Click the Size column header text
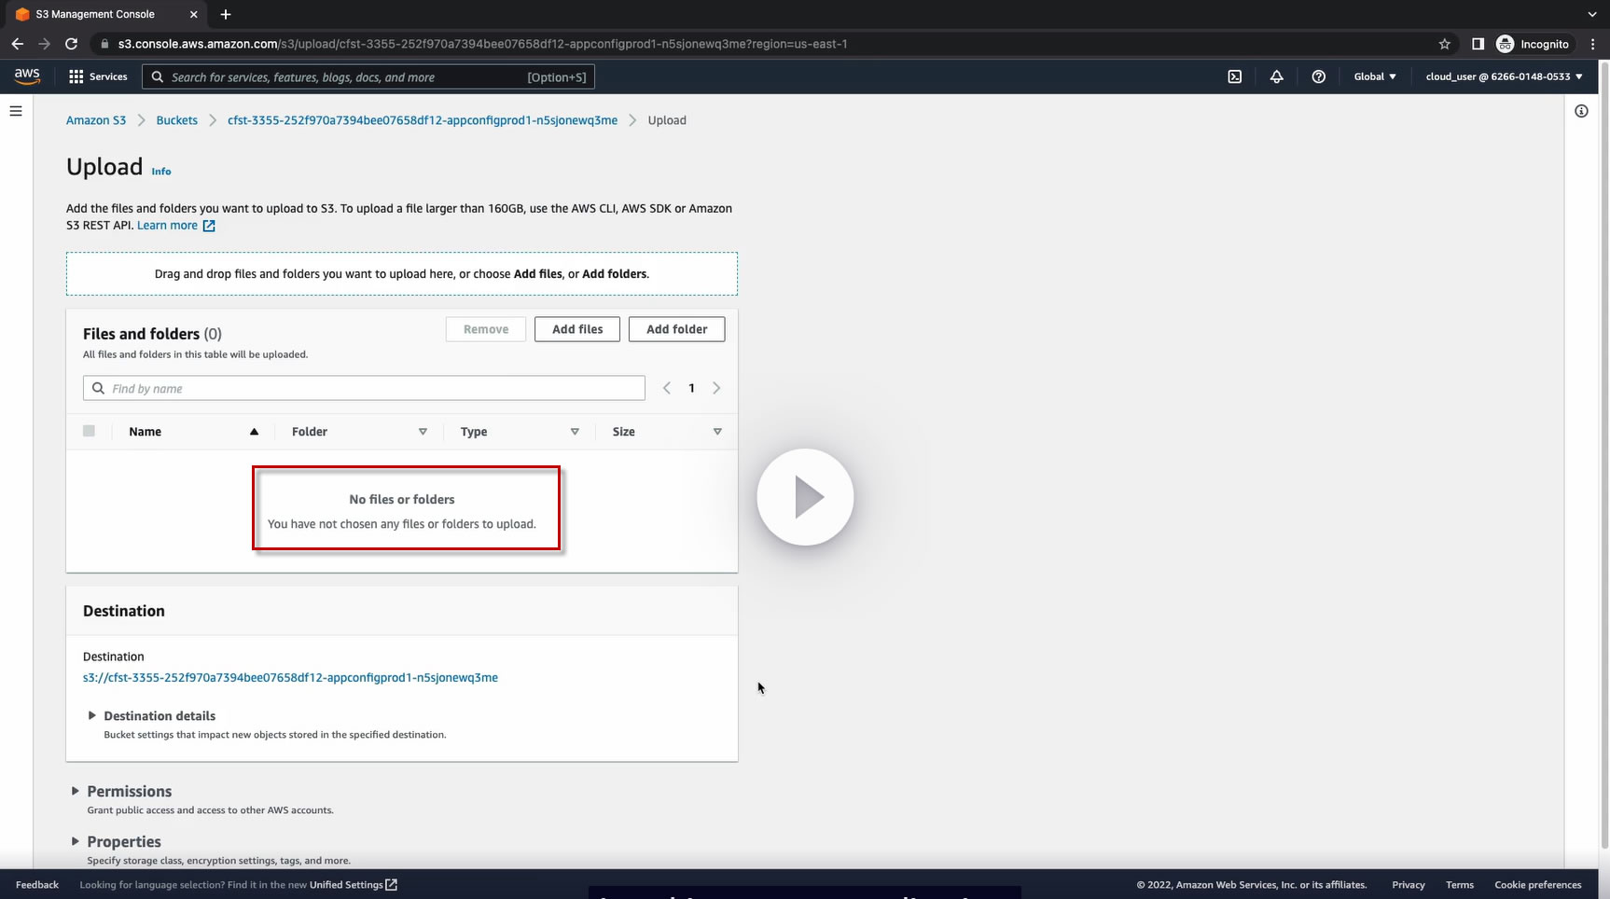This screenshot has width=1610, height=899. (x=624, y=432)
